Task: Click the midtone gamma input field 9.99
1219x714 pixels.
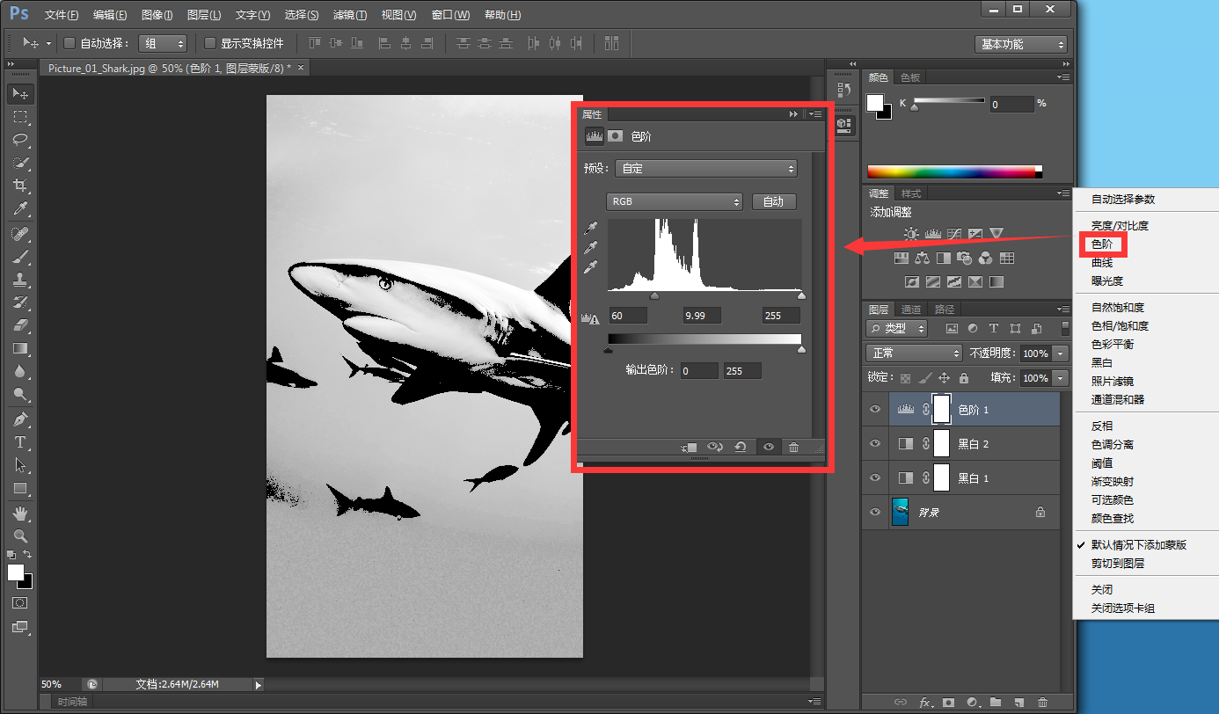Action: tap(702, 316)
